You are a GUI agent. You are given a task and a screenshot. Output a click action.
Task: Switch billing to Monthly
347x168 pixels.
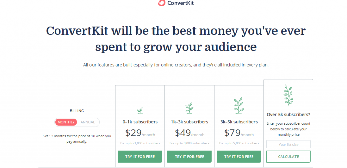click(66, 122)
